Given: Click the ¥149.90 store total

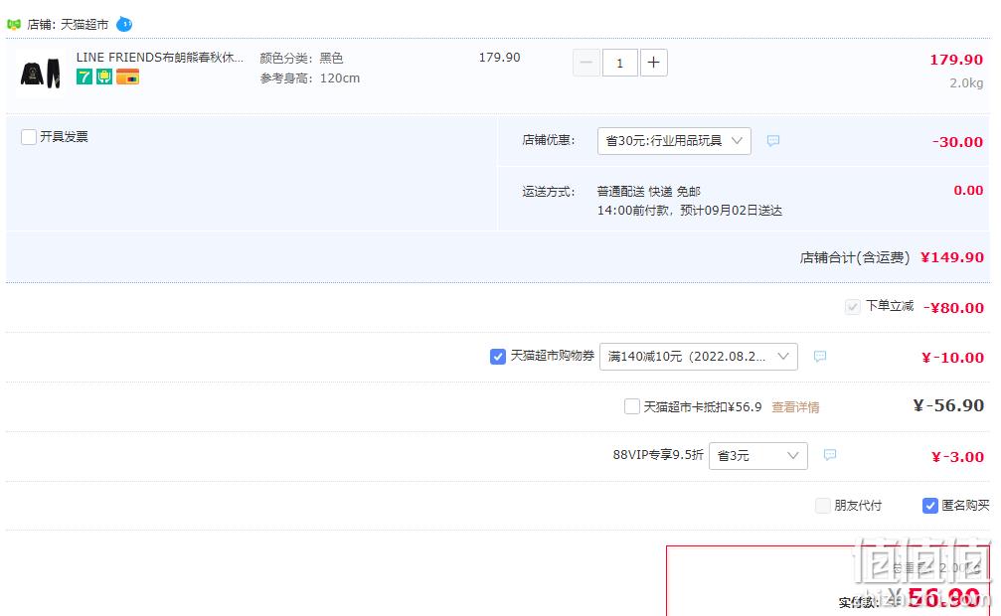Looking at the screenshot, I should [952, 257].
